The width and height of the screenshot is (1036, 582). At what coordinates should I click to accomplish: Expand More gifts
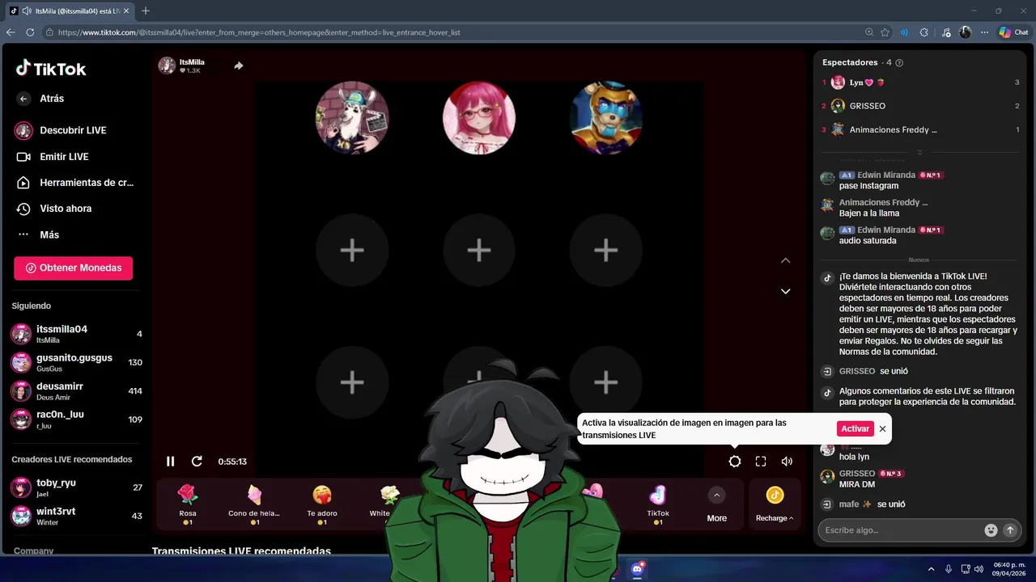coord(717,504)
